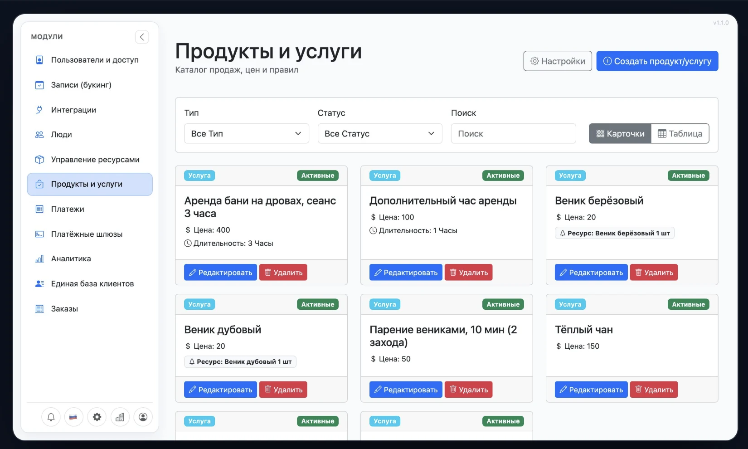Screen dimensions: 748x449
Task: Delete the Парение вениками service
Action: (x=469, y=390)
